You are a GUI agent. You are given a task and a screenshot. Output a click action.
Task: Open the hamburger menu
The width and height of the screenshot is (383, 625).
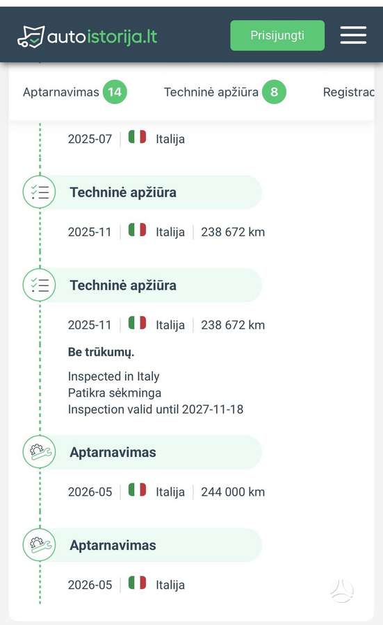pyautogui.click(x=353, y=35)
